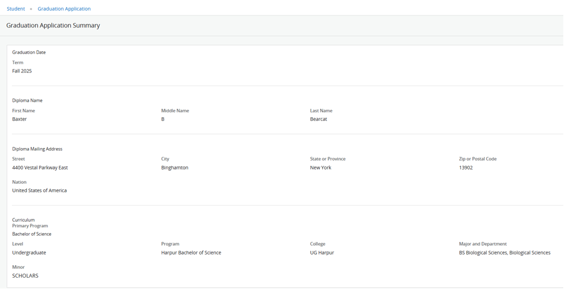Click the Graduation Application Summary heading
The image size is (574, 298).
click(x=53, y=26)
